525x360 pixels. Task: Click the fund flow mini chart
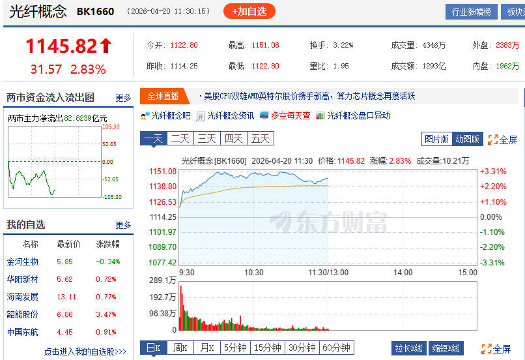tap(55, 162)
